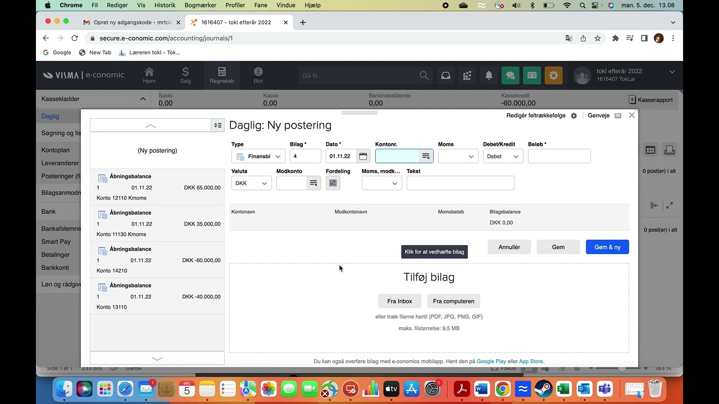Screen dimensions: 719x404
Task: Open the green book help icon
Action: click(x=532, y=75)
